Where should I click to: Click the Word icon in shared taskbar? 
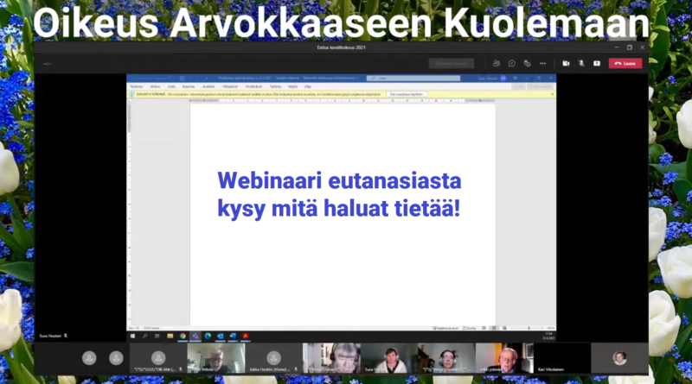233,336
